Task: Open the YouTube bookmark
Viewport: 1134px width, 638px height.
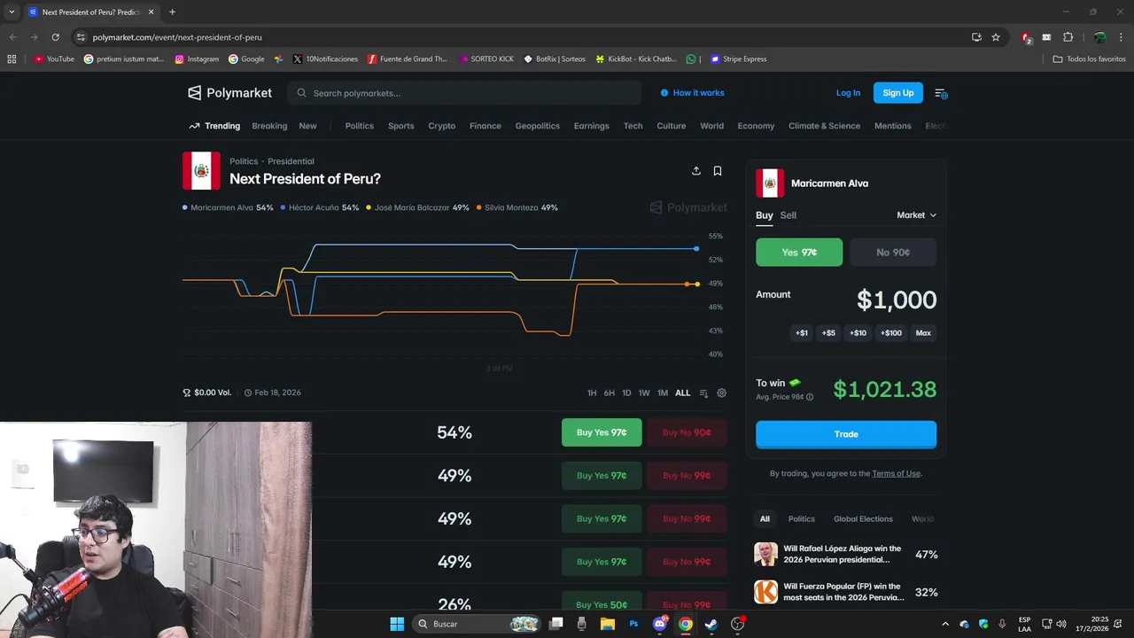Action: tap(54, 59)
